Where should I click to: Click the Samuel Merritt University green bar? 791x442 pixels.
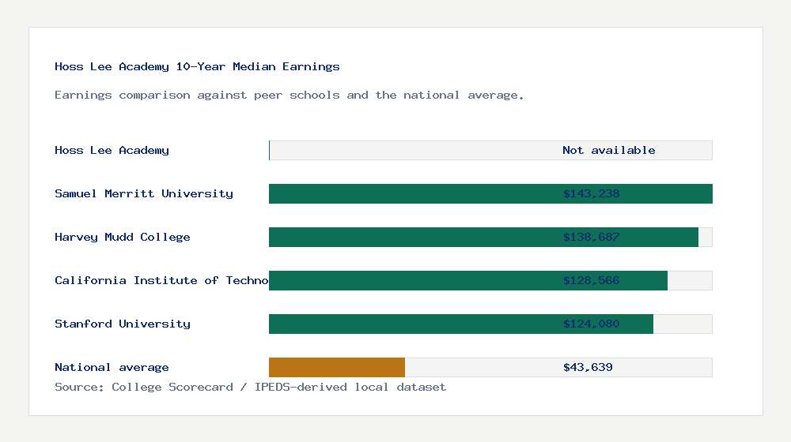491,194
